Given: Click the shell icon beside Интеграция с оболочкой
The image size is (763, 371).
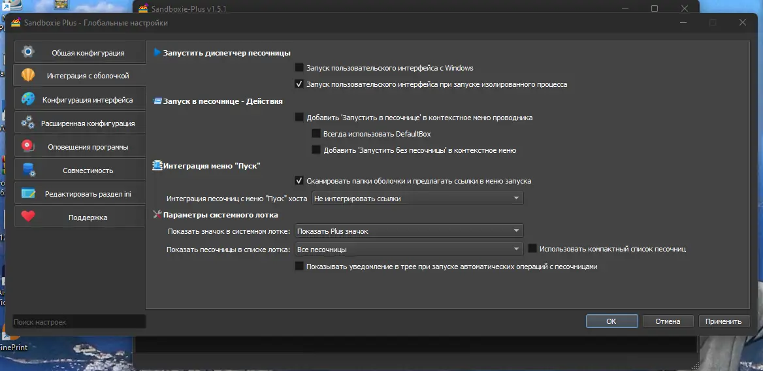Looking at the screenshot, I should point(28,75).
